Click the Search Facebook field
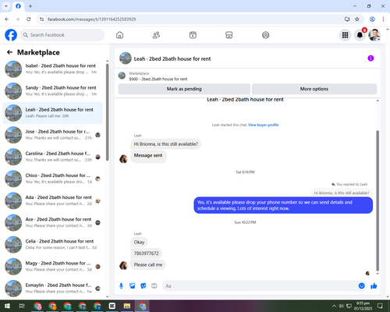 (x=62, y=35)
